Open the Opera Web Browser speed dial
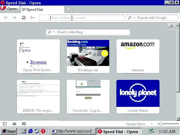 coord(38,56)
